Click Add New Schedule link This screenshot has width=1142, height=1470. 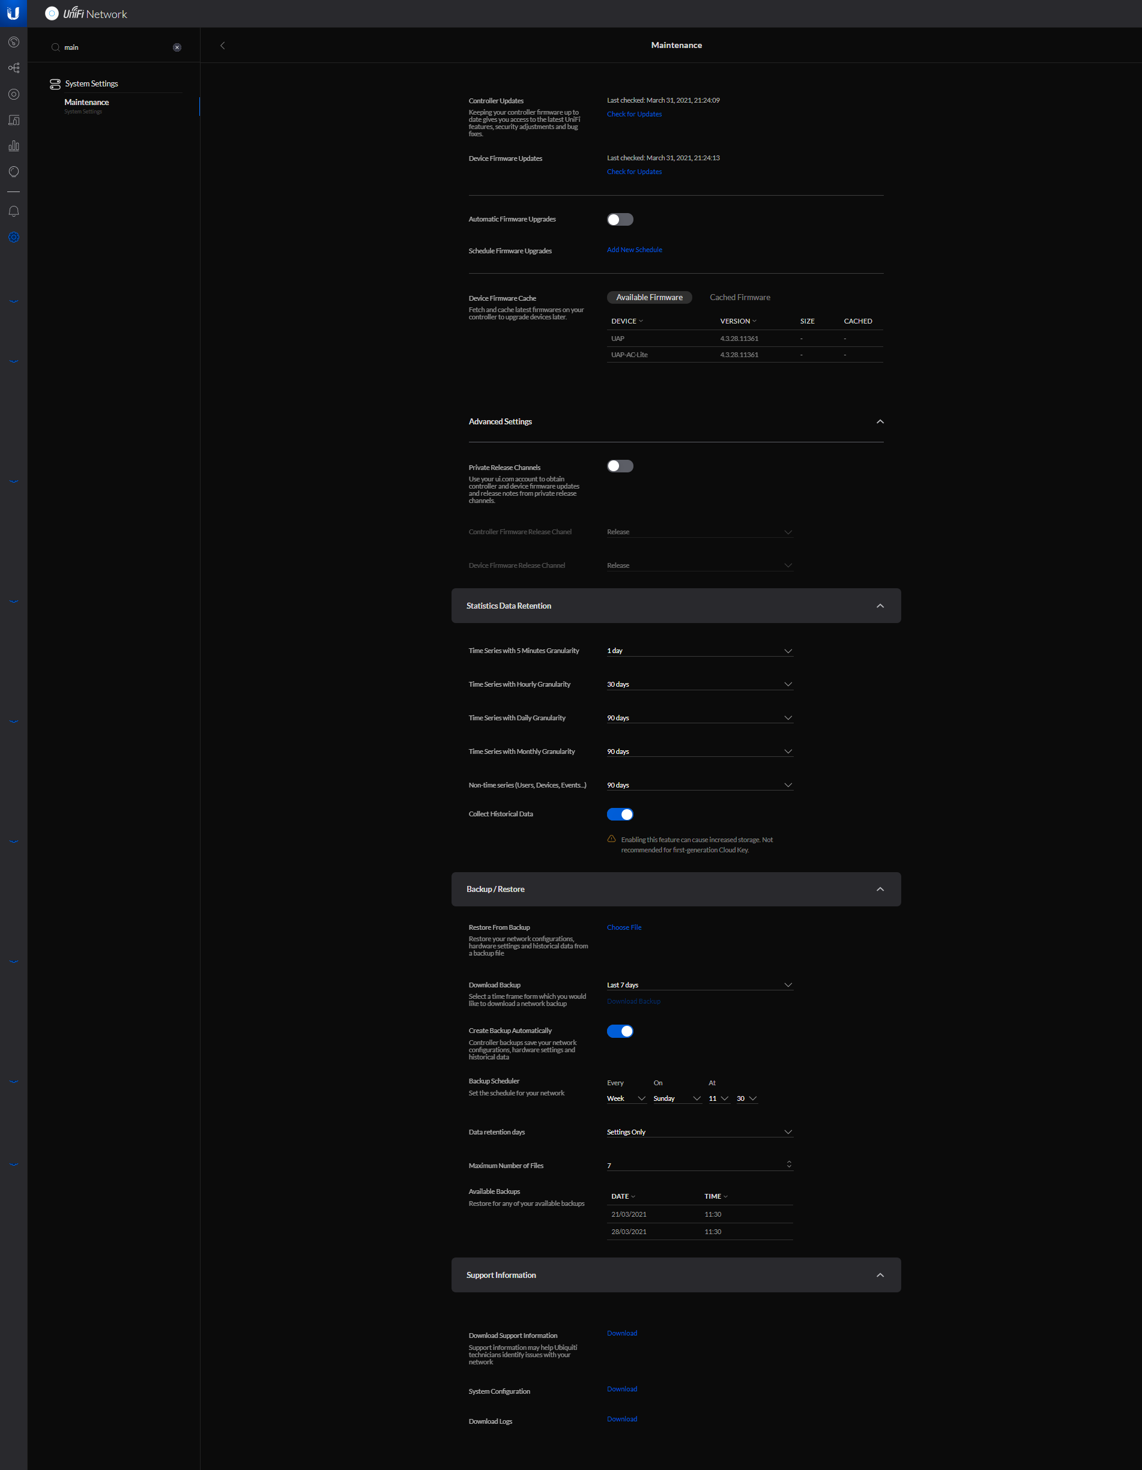pyautogui.click(x=634, y=250)
